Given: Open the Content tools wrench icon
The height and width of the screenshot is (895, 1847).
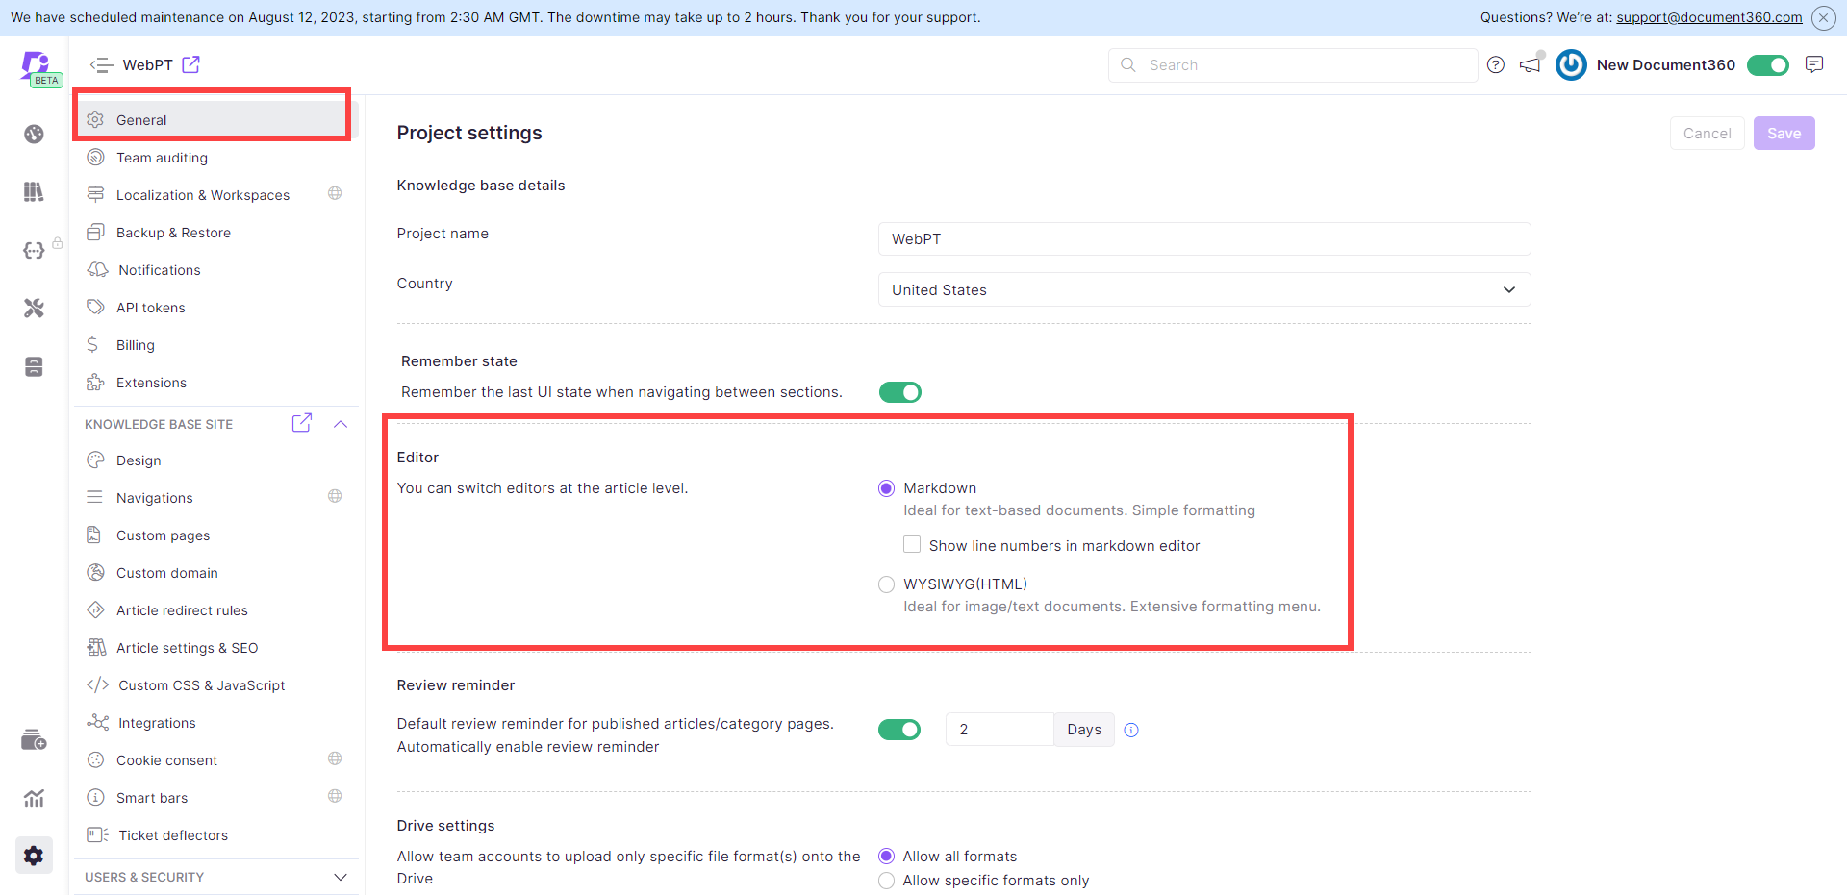Looking at the screenshot, I should click(x=34, y=309).
